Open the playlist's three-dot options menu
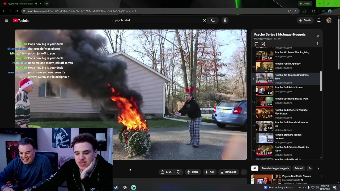The height and width of the screenshot is (191, 340). point(318,44)
